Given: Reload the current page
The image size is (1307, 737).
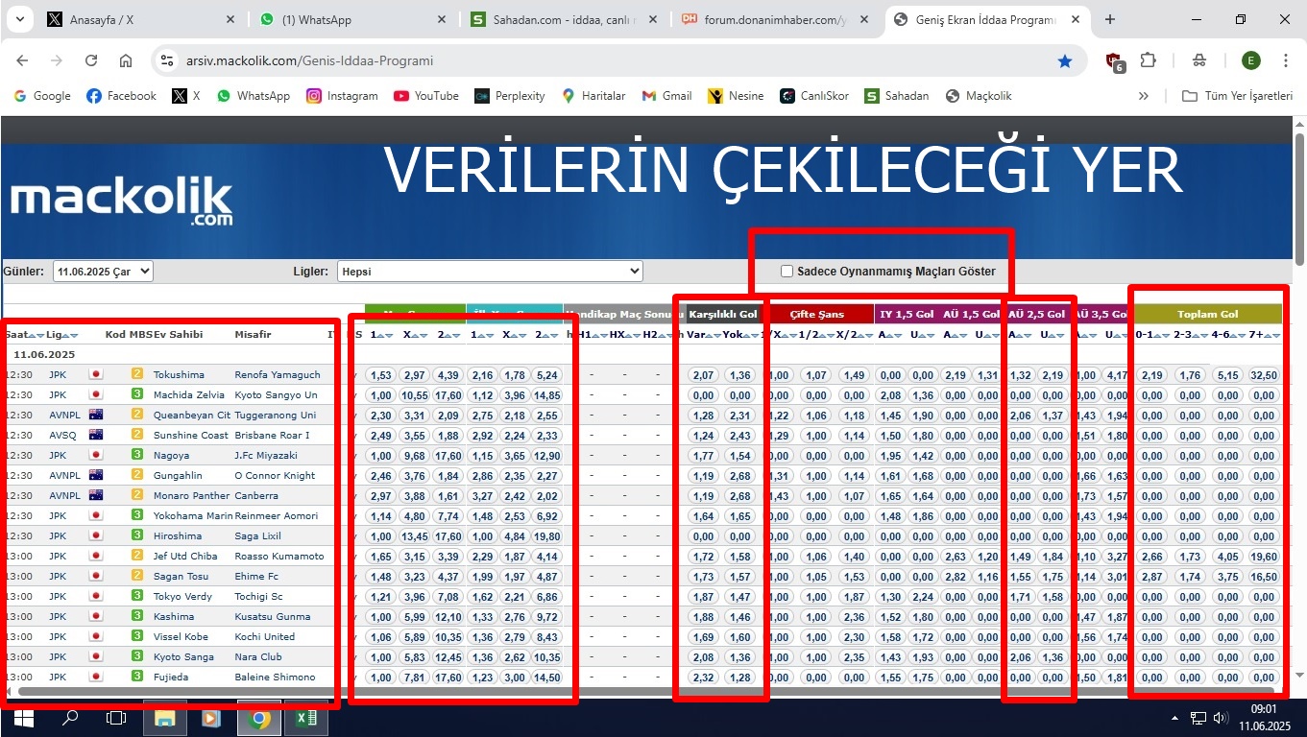Looking at the screenshot, I should (91, 60).
